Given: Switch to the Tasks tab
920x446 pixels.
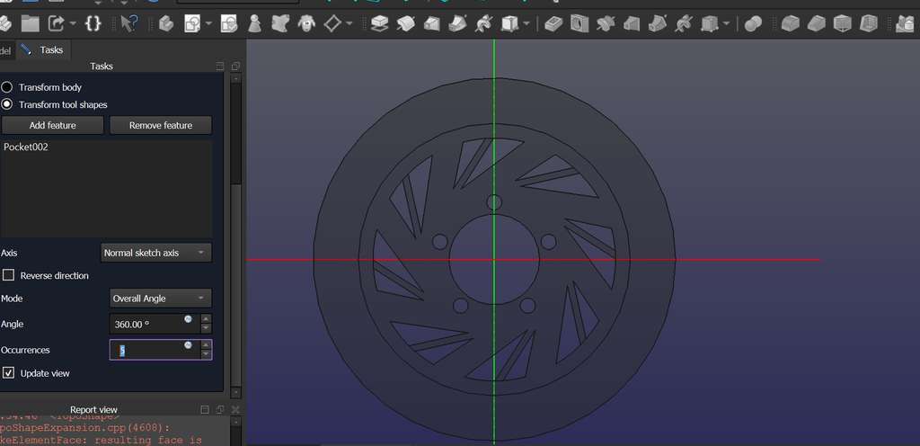Looking at the screenshot, I should (43, 50).
